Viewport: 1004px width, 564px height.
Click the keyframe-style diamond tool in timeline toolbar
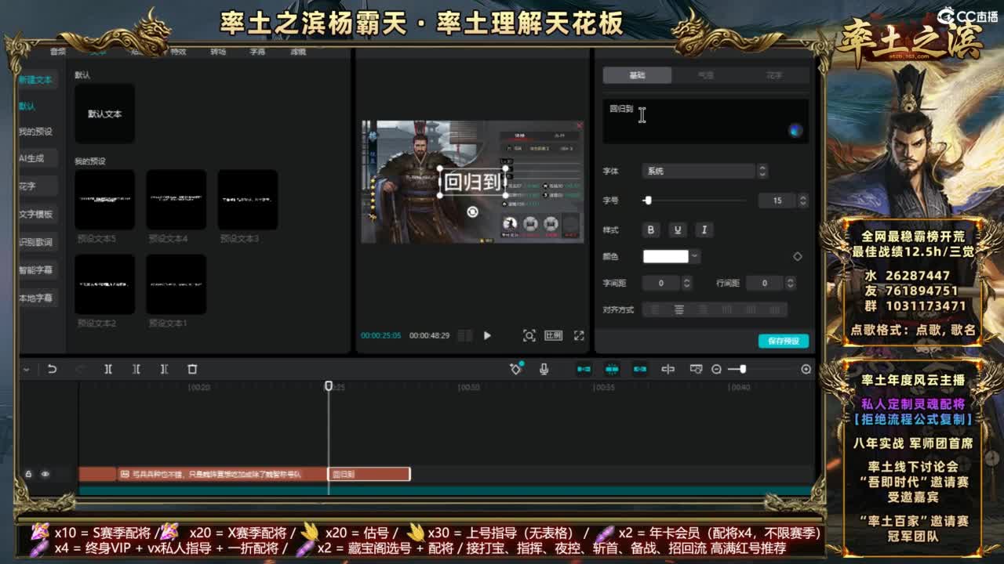click(516, 368)
